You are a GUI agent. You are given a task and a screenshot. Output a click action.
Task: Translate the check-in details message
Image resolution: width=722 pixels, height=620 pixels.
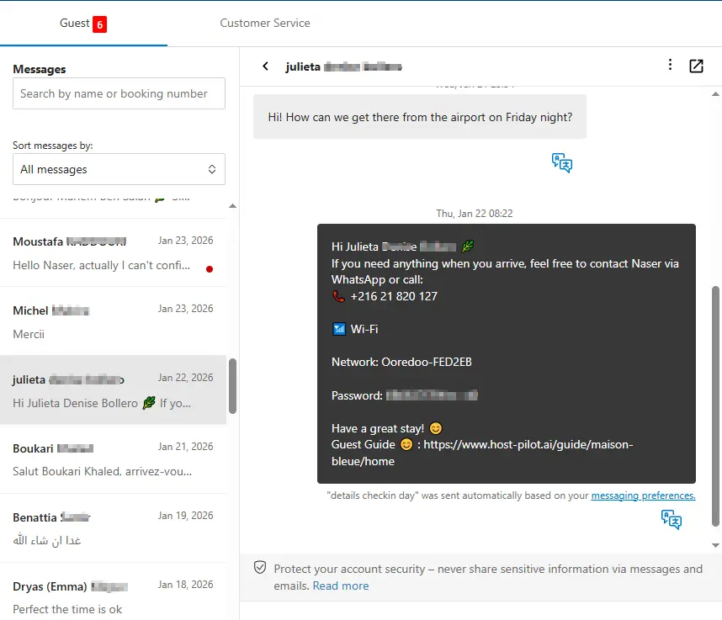[672, 520]
